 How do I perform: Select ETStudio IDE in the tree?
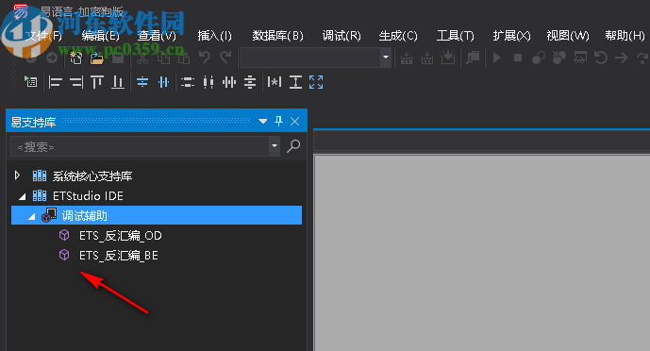(x=88, y=195)
